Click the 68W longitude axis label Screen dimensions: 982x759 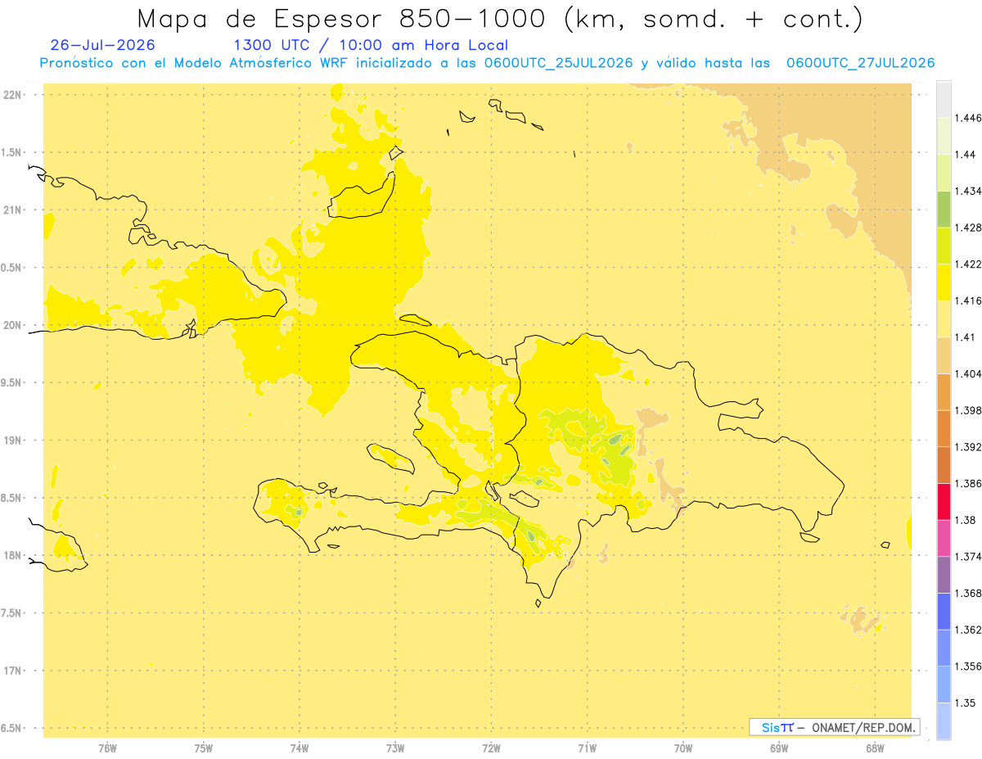[x=875, y=748]
